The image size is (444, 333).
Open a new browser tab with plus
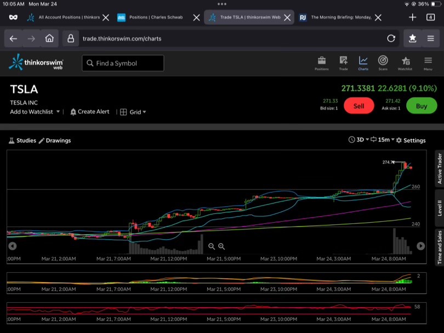coord(412,18)
